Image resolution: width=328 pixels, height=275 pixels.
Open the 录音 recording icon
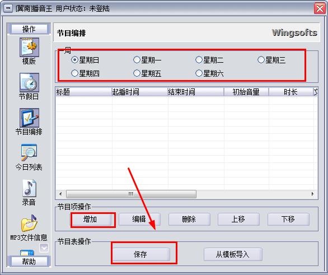tap(29, 188)
